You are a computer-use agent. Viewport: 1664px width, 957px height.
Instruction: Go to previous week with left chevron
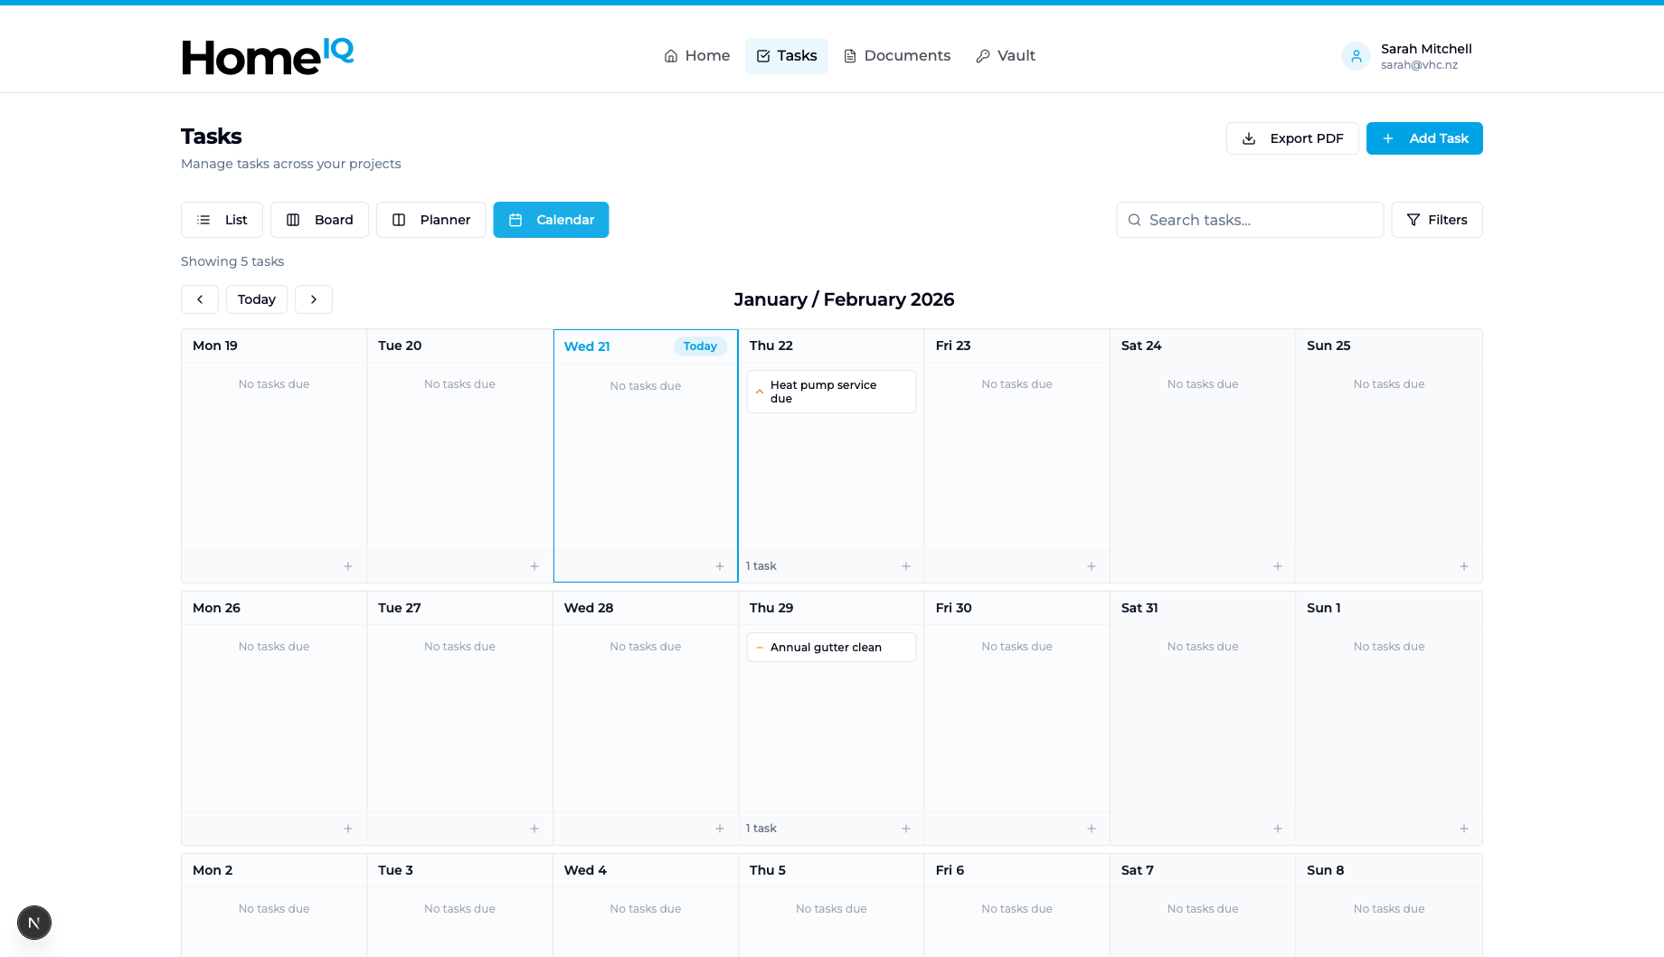pyautogui.click(x=200, y=299)
